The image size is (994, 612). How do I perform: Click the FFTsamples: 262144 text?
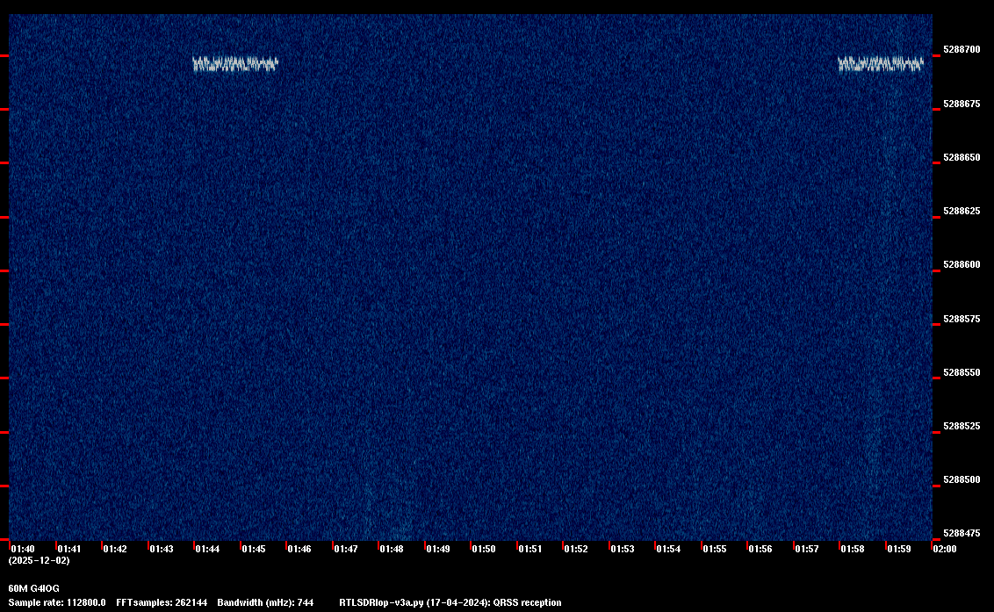click(x=162, y=602)
